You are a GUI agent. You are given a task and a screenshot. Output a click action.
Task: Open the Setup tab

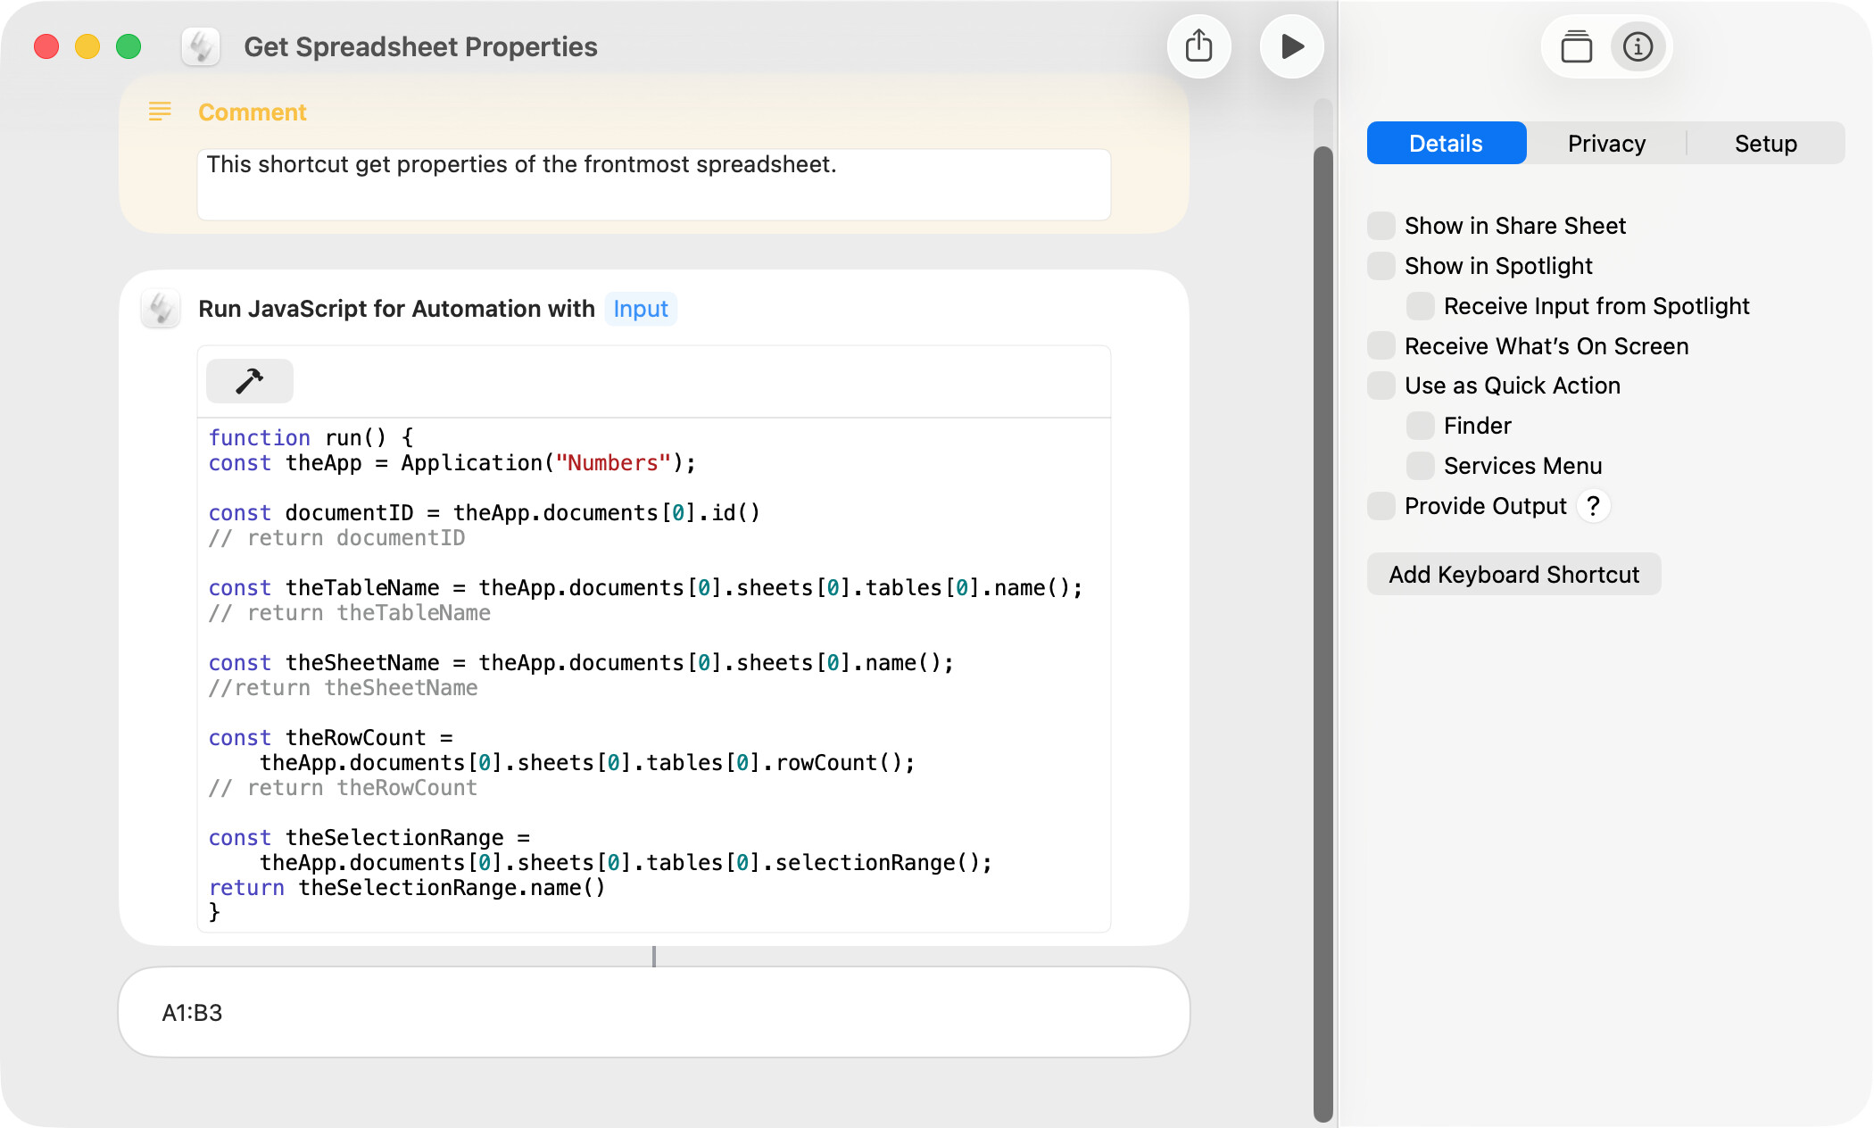[1765, 144]
